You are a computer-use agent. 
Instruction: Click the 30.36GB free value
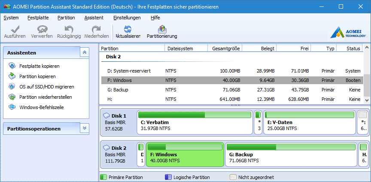click(x=300, y=80)
